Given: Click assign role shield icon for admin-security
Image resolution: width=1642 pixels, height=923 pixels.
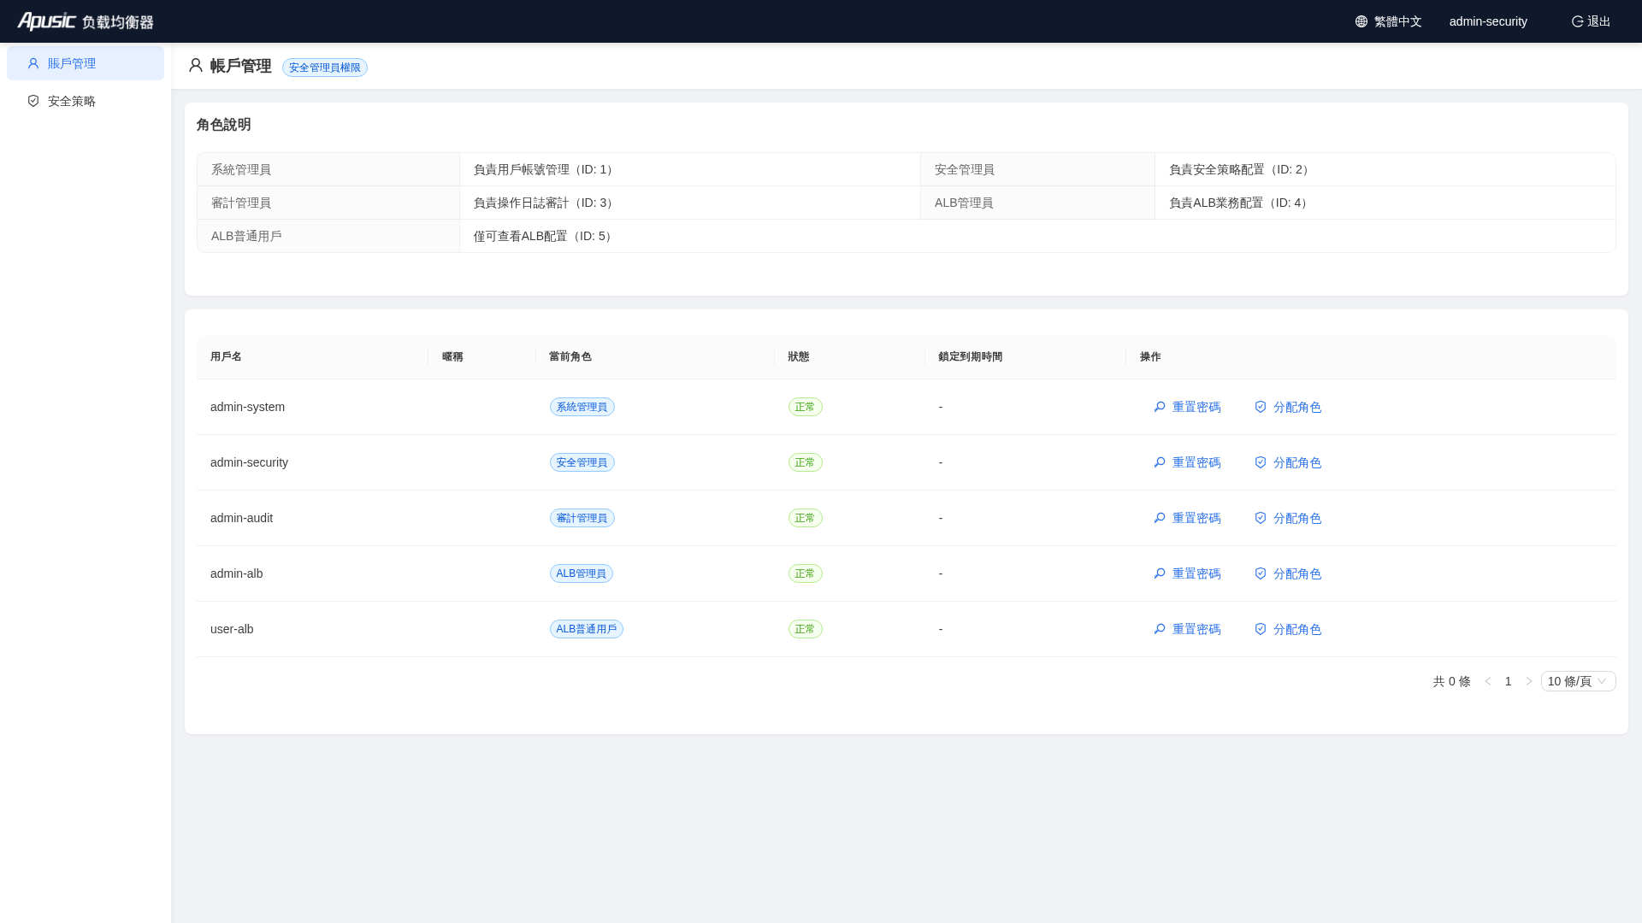Looking at the screenshot, I should (x=1261, y=462).
